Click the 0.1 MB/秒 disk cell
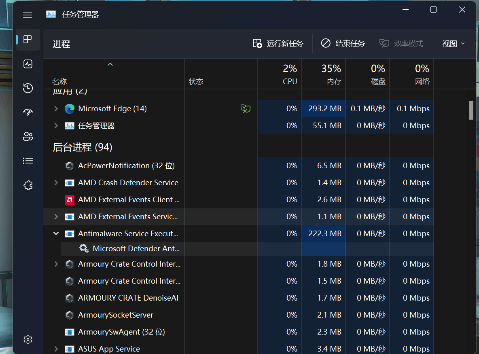This screenshot has width=479, height=354. click(367, 108)
